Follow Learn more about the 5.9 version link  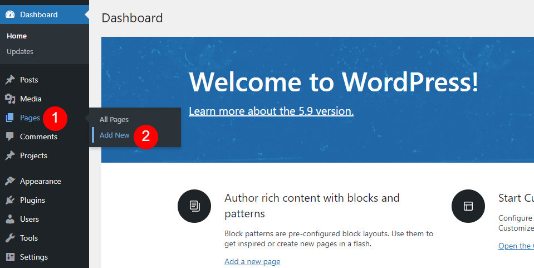pos(271,111)
